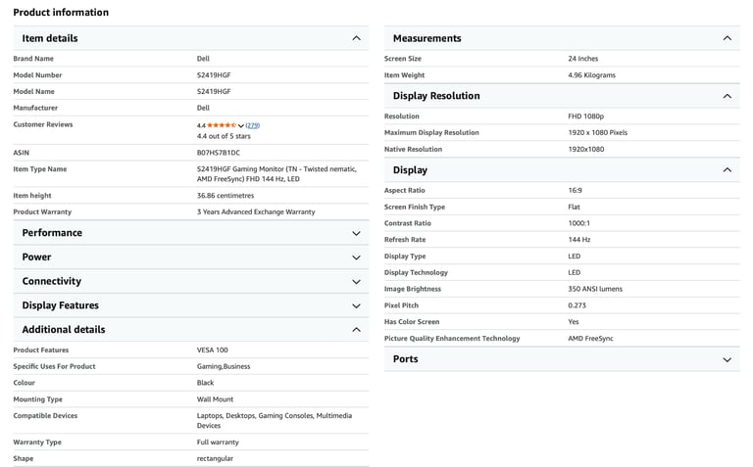Expand the Performance section chevron

point(356,233)
